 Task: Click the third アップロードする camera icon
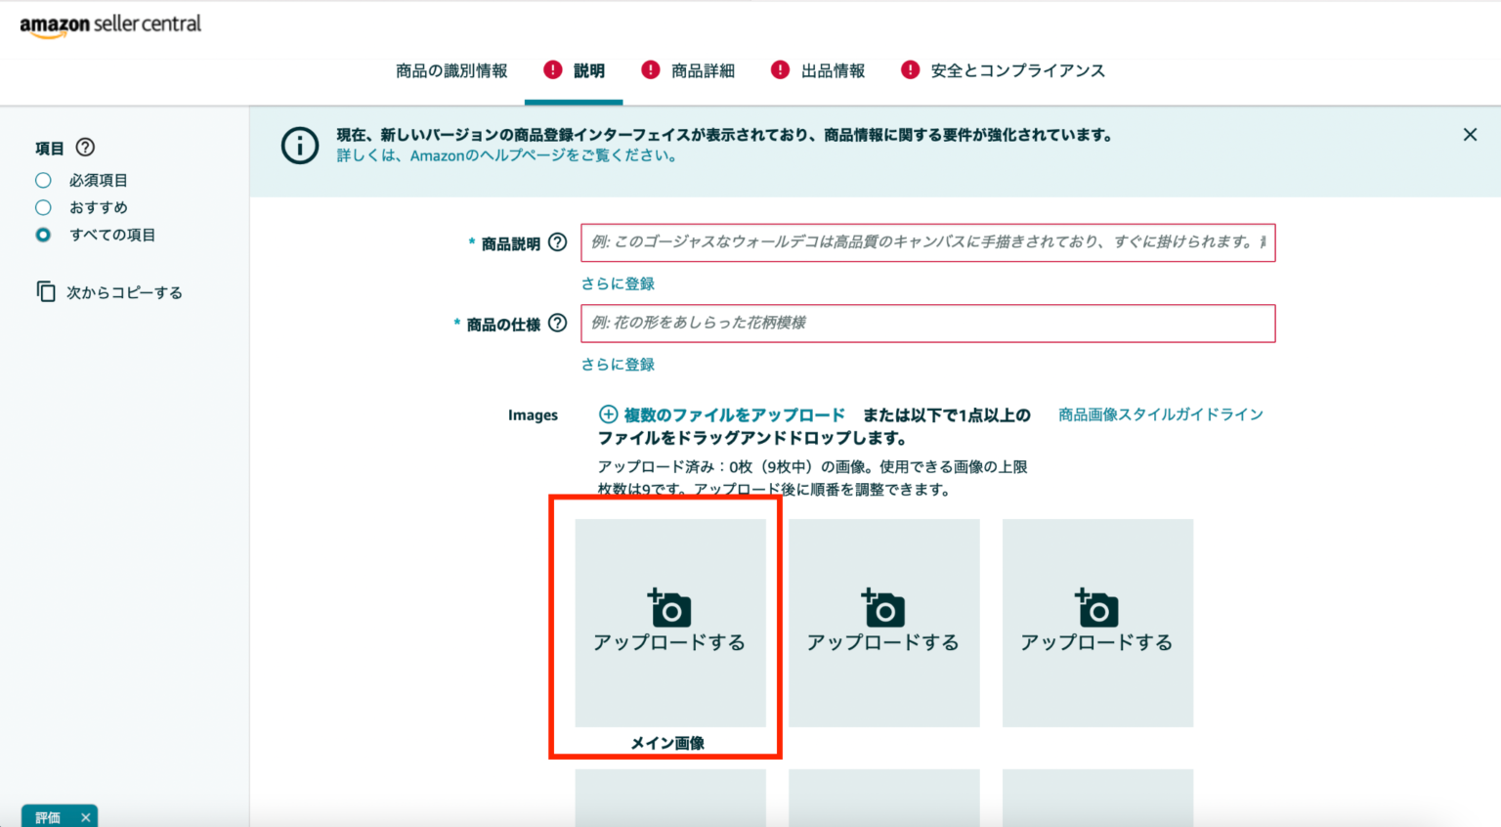pyautogui.click(x=1096, y=605)
